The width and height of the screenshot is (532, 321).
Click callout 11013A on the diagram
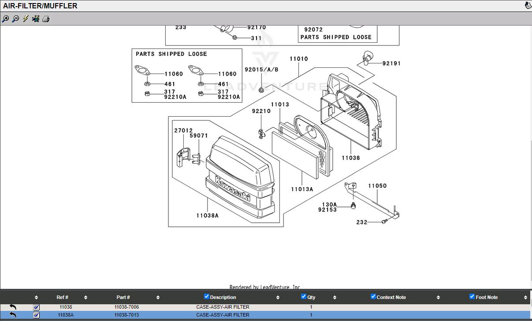(x=301, y=189)
